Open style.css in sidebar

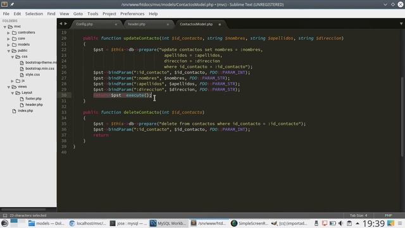(x=32, y=75)
